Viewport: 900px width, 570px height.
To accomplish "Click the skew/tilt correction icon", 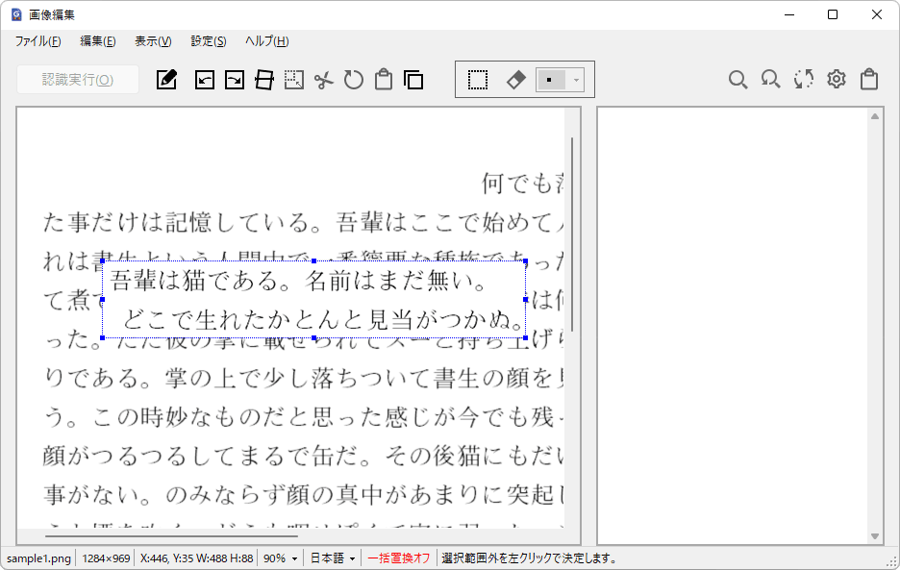I will (x=264, y=79).
